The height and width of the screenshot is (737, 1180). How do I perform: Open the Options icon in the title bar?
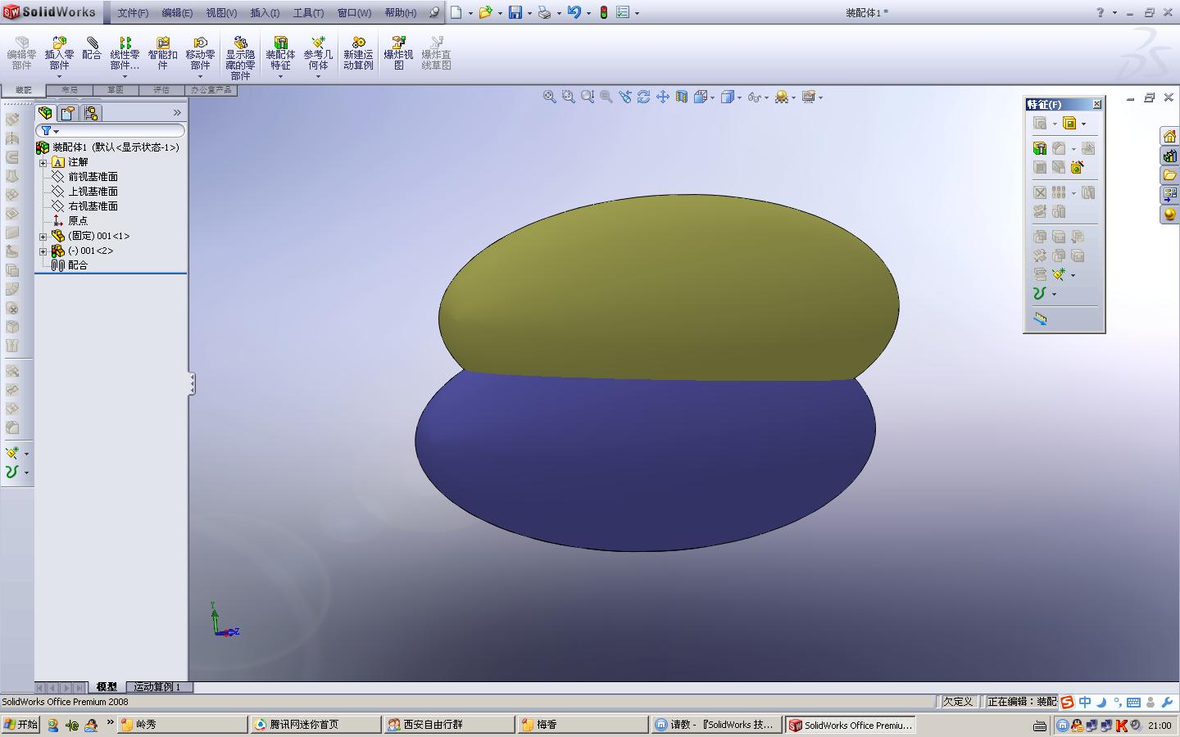click(x=624, y=12)
